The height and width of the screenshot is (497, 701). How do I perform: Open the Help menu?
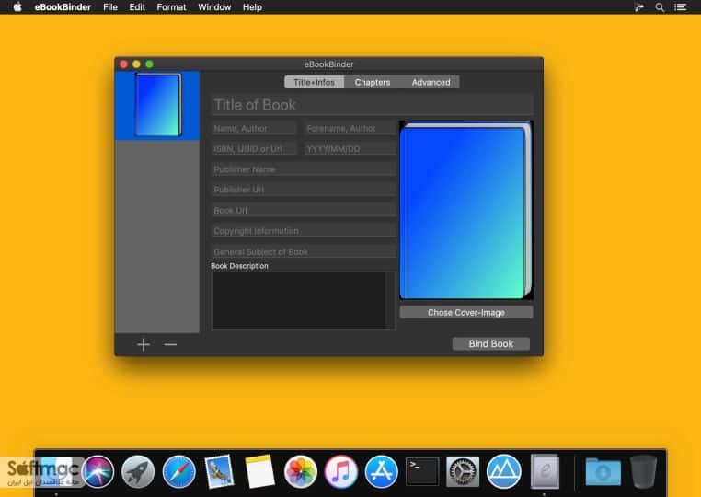[x=252, y=7]
